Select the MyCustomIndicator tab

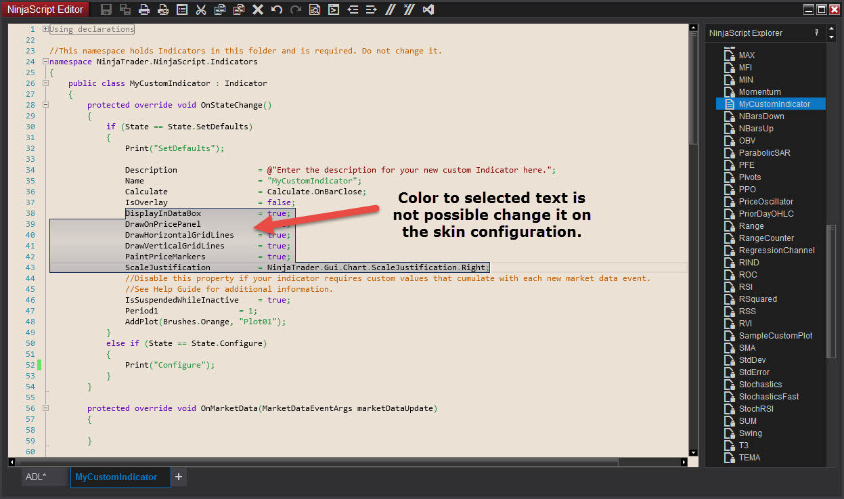click(x=116, y=477)
